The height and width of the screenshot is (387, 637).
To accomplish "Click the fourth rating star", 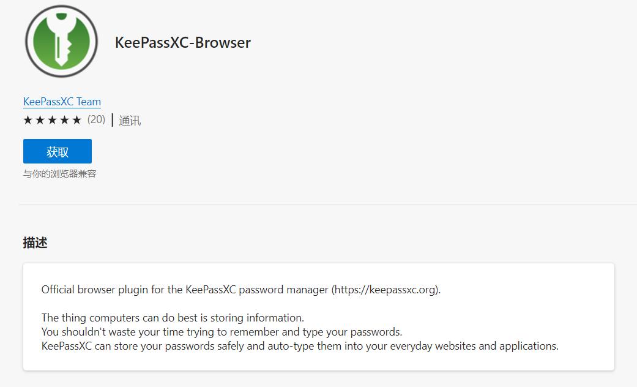I will [x=64, y=120].
